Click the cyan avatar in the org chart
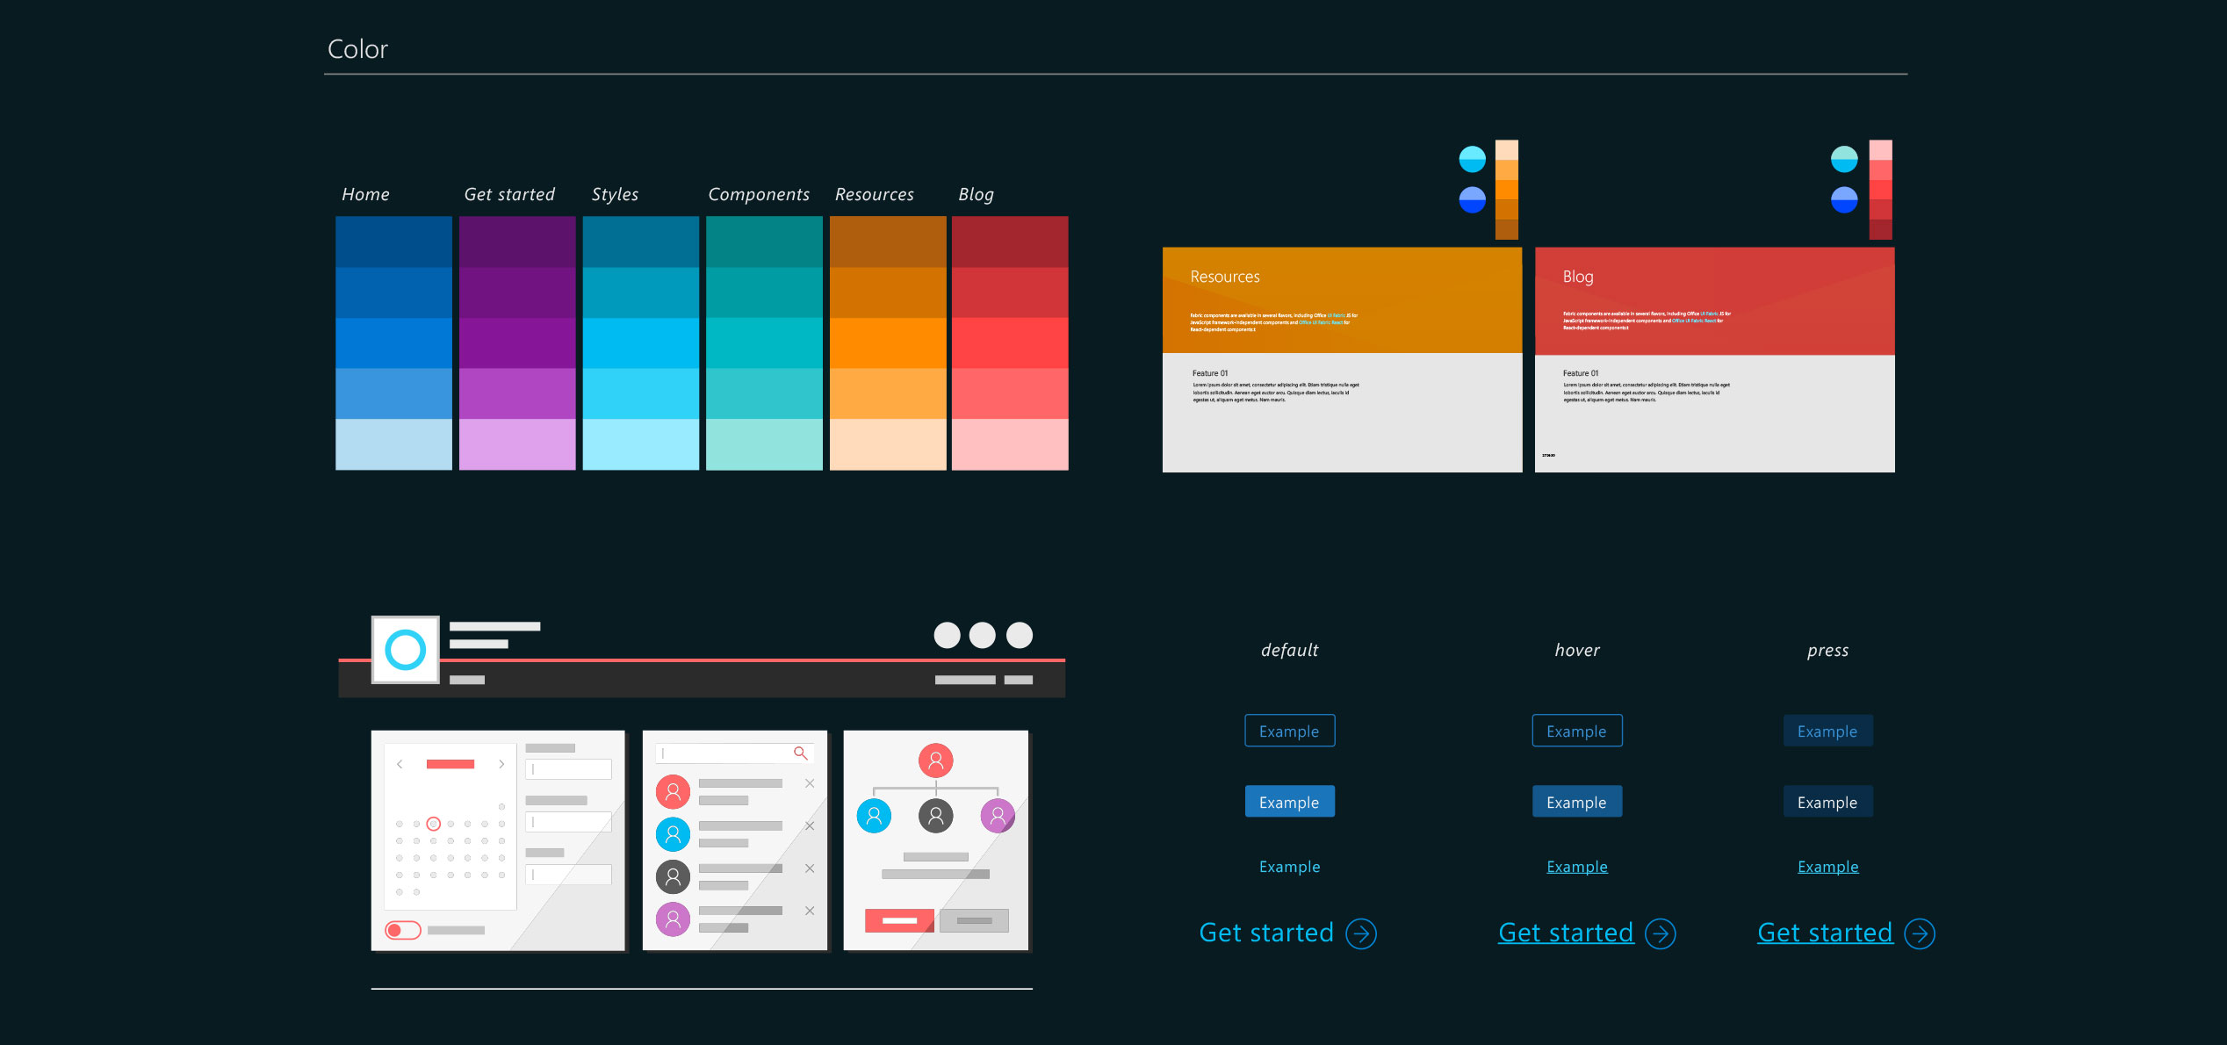2227x1045 pixels. tap(874, 816)
